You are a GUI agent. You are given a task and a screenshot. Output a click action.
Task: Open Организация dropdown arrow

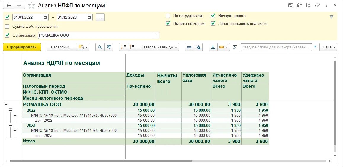[156, 35]
